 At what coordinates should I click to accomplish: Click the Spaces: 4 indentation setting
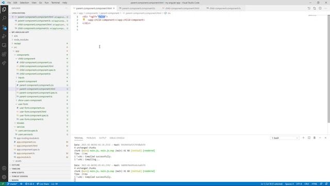point(289,184)
